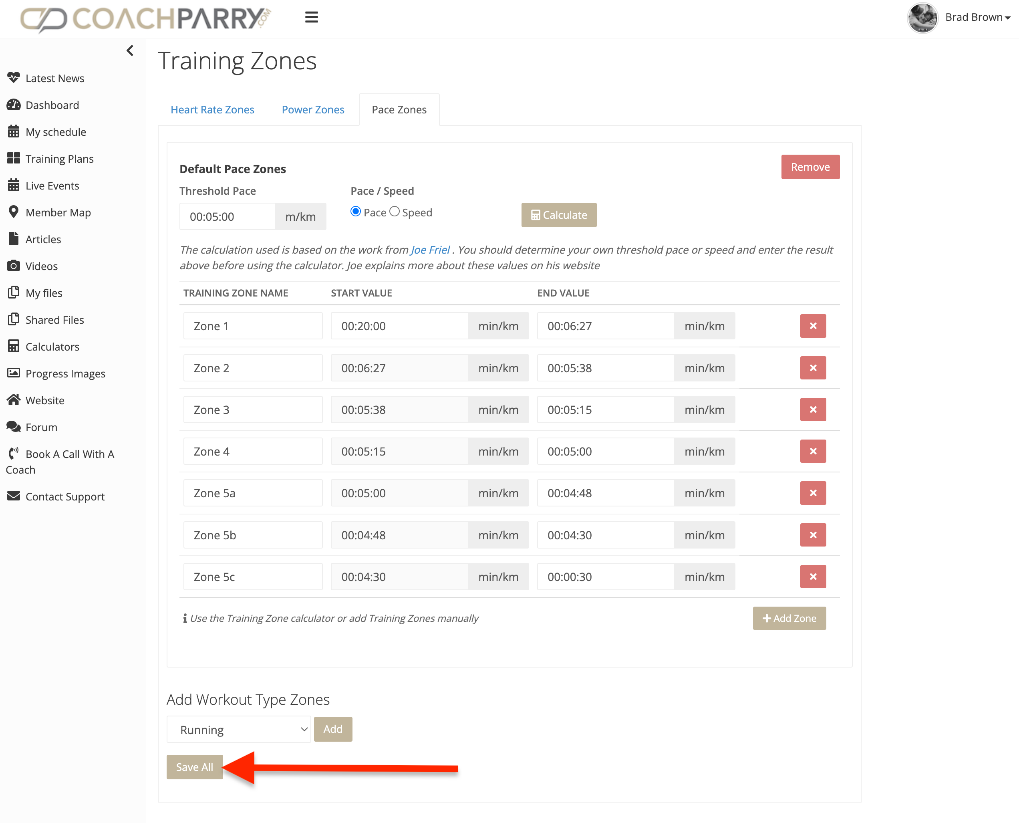The height and width of the screenshot is (823, 1019).
Task: Switch to the Power Zones tab
Action: [x=313, y=109]
